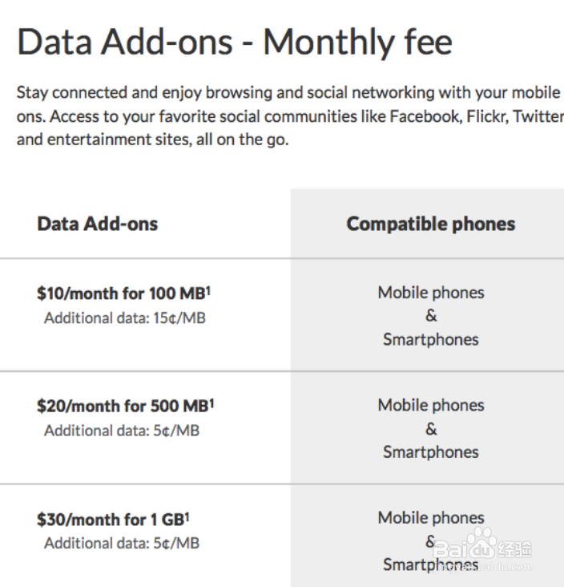The width and height of the screenshot is (564, 587).
Task: Click "Smartphones" in the $20 plan row
Action: 431,451
